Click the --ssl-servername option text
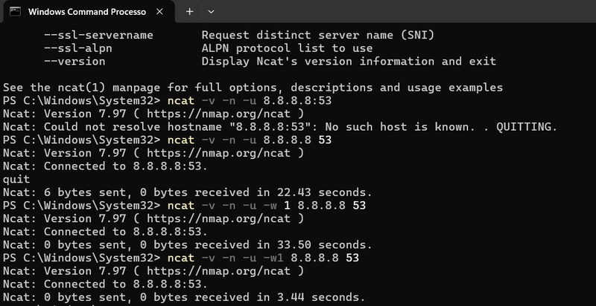Image resolution: width=596 pixels, height=306 pixels. pos(98,36)
